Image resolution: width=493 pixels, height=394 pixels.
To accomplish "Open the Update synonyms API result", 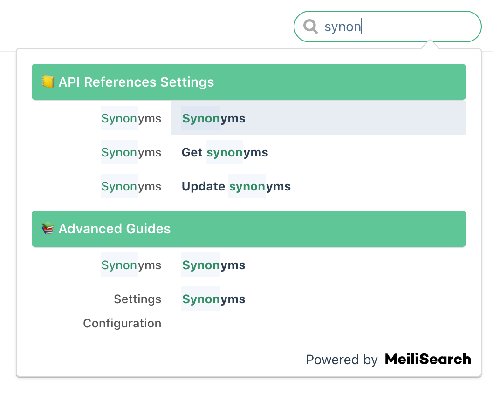I will tap(236, 186).
